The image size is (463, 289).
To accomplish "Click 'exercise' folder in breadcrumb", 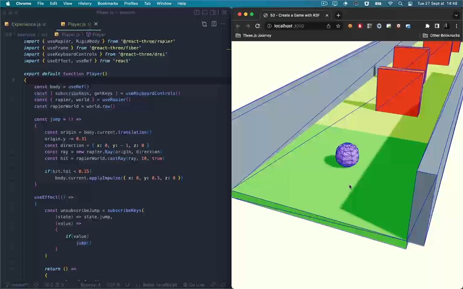I will [26, 35].
